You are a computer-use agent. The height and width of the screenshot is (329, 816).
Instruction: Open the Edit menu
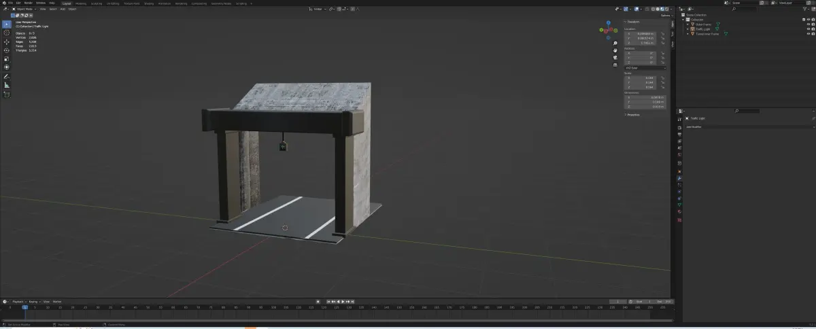tap(20, 3)
